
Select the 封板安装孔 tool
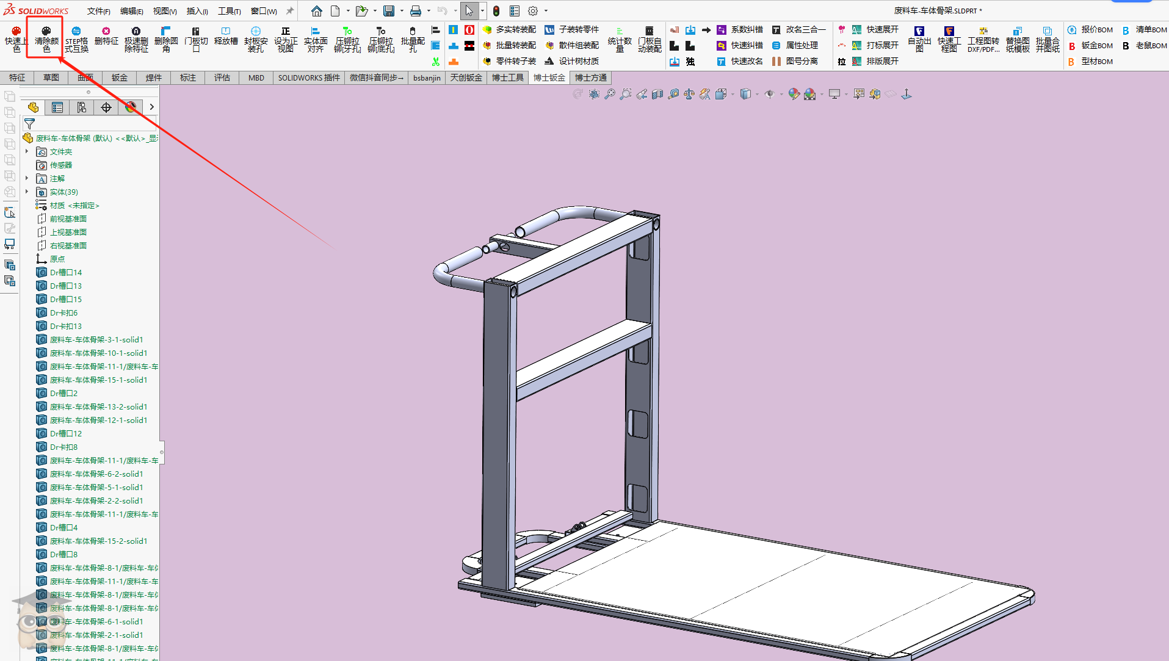click(x=256, y=39)
